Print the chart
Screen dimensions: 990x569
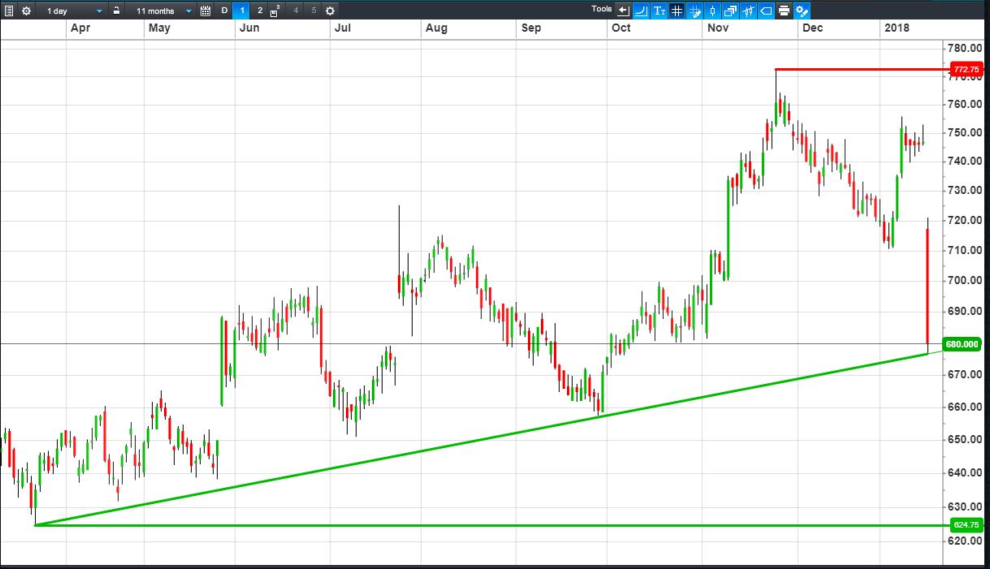coord(784,11)
